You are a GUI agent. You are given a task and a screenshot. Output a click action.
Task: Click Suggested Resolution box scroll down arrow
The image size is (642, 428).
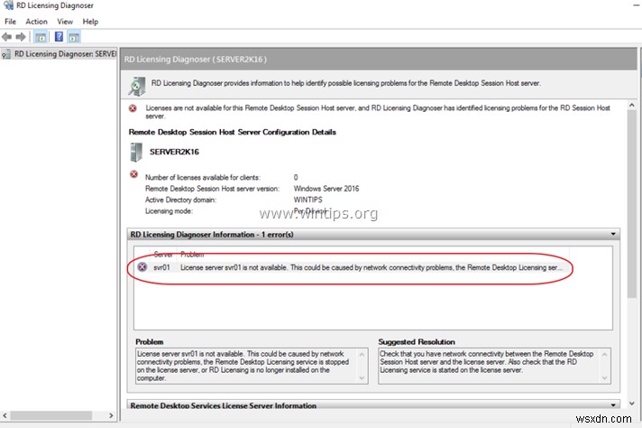[x=605, y=378]
